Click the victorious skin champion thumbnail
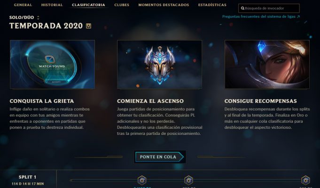 (267, 64)
